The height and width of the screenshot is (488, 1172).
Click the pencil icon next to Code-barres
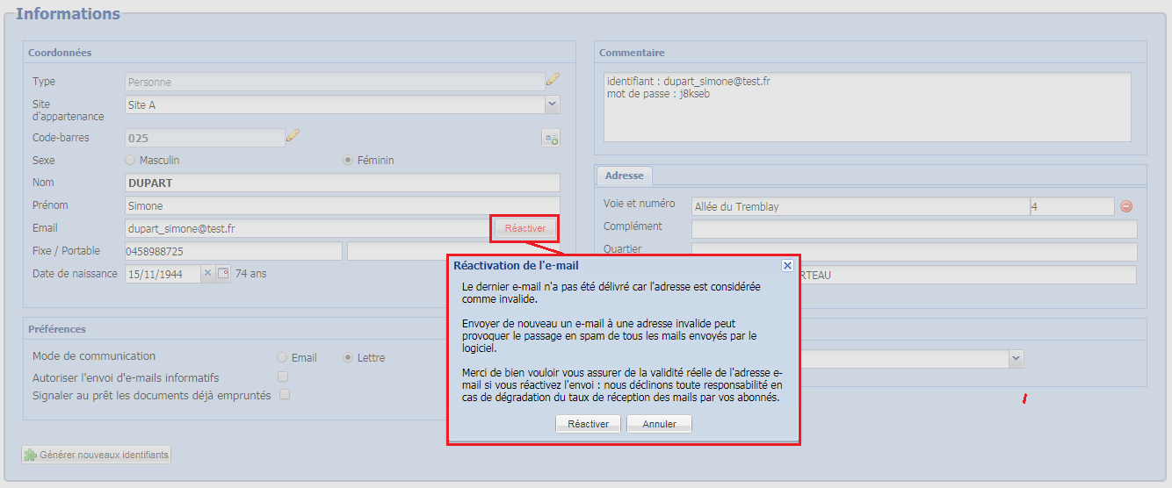click(x=293, y=136)
